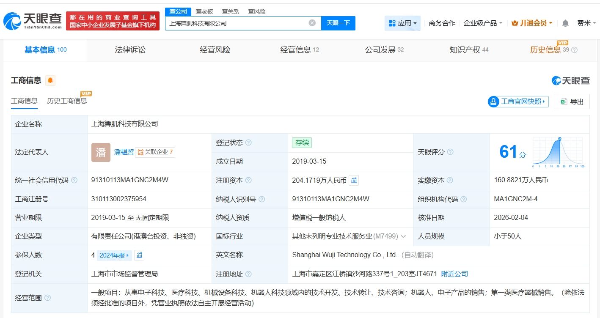Click help icon beside 统一社会信用代码

click(x=74, y=181)
